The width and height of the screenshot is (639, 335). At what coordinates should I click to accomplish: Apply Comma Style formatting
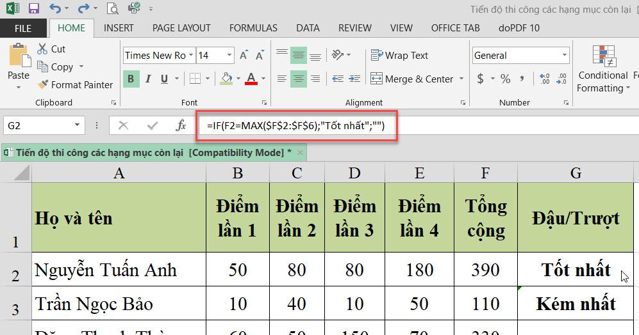522,79
